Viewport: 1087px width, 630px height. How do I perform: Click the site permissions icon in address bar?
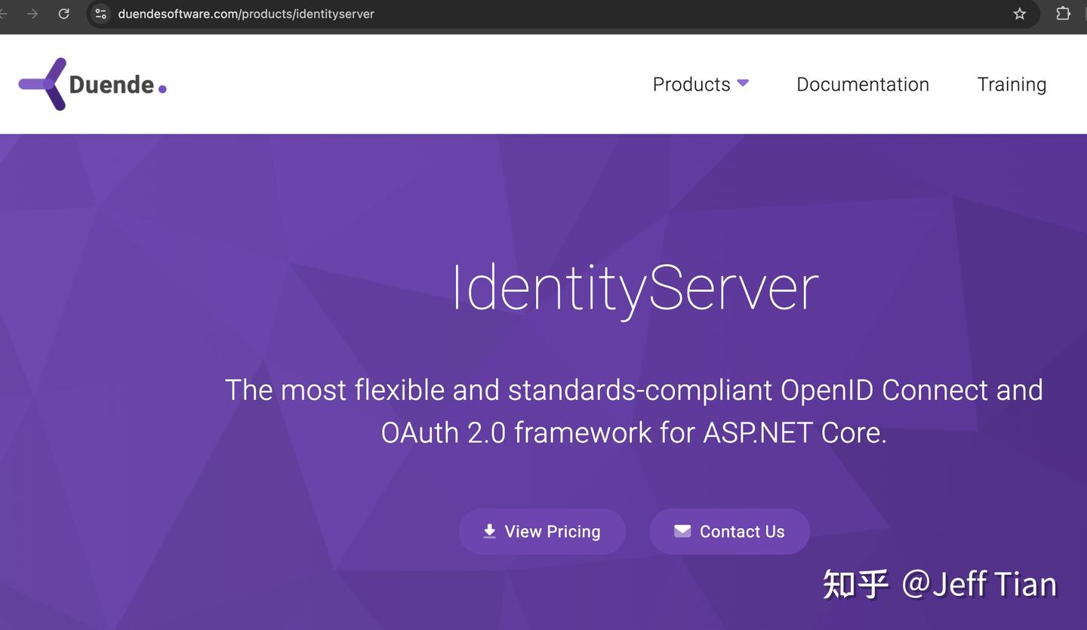coord(100,14)
